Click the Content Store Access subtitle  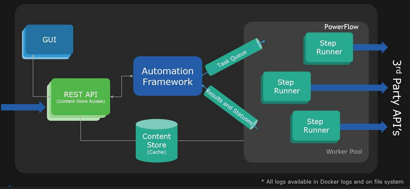coord(81,101)
